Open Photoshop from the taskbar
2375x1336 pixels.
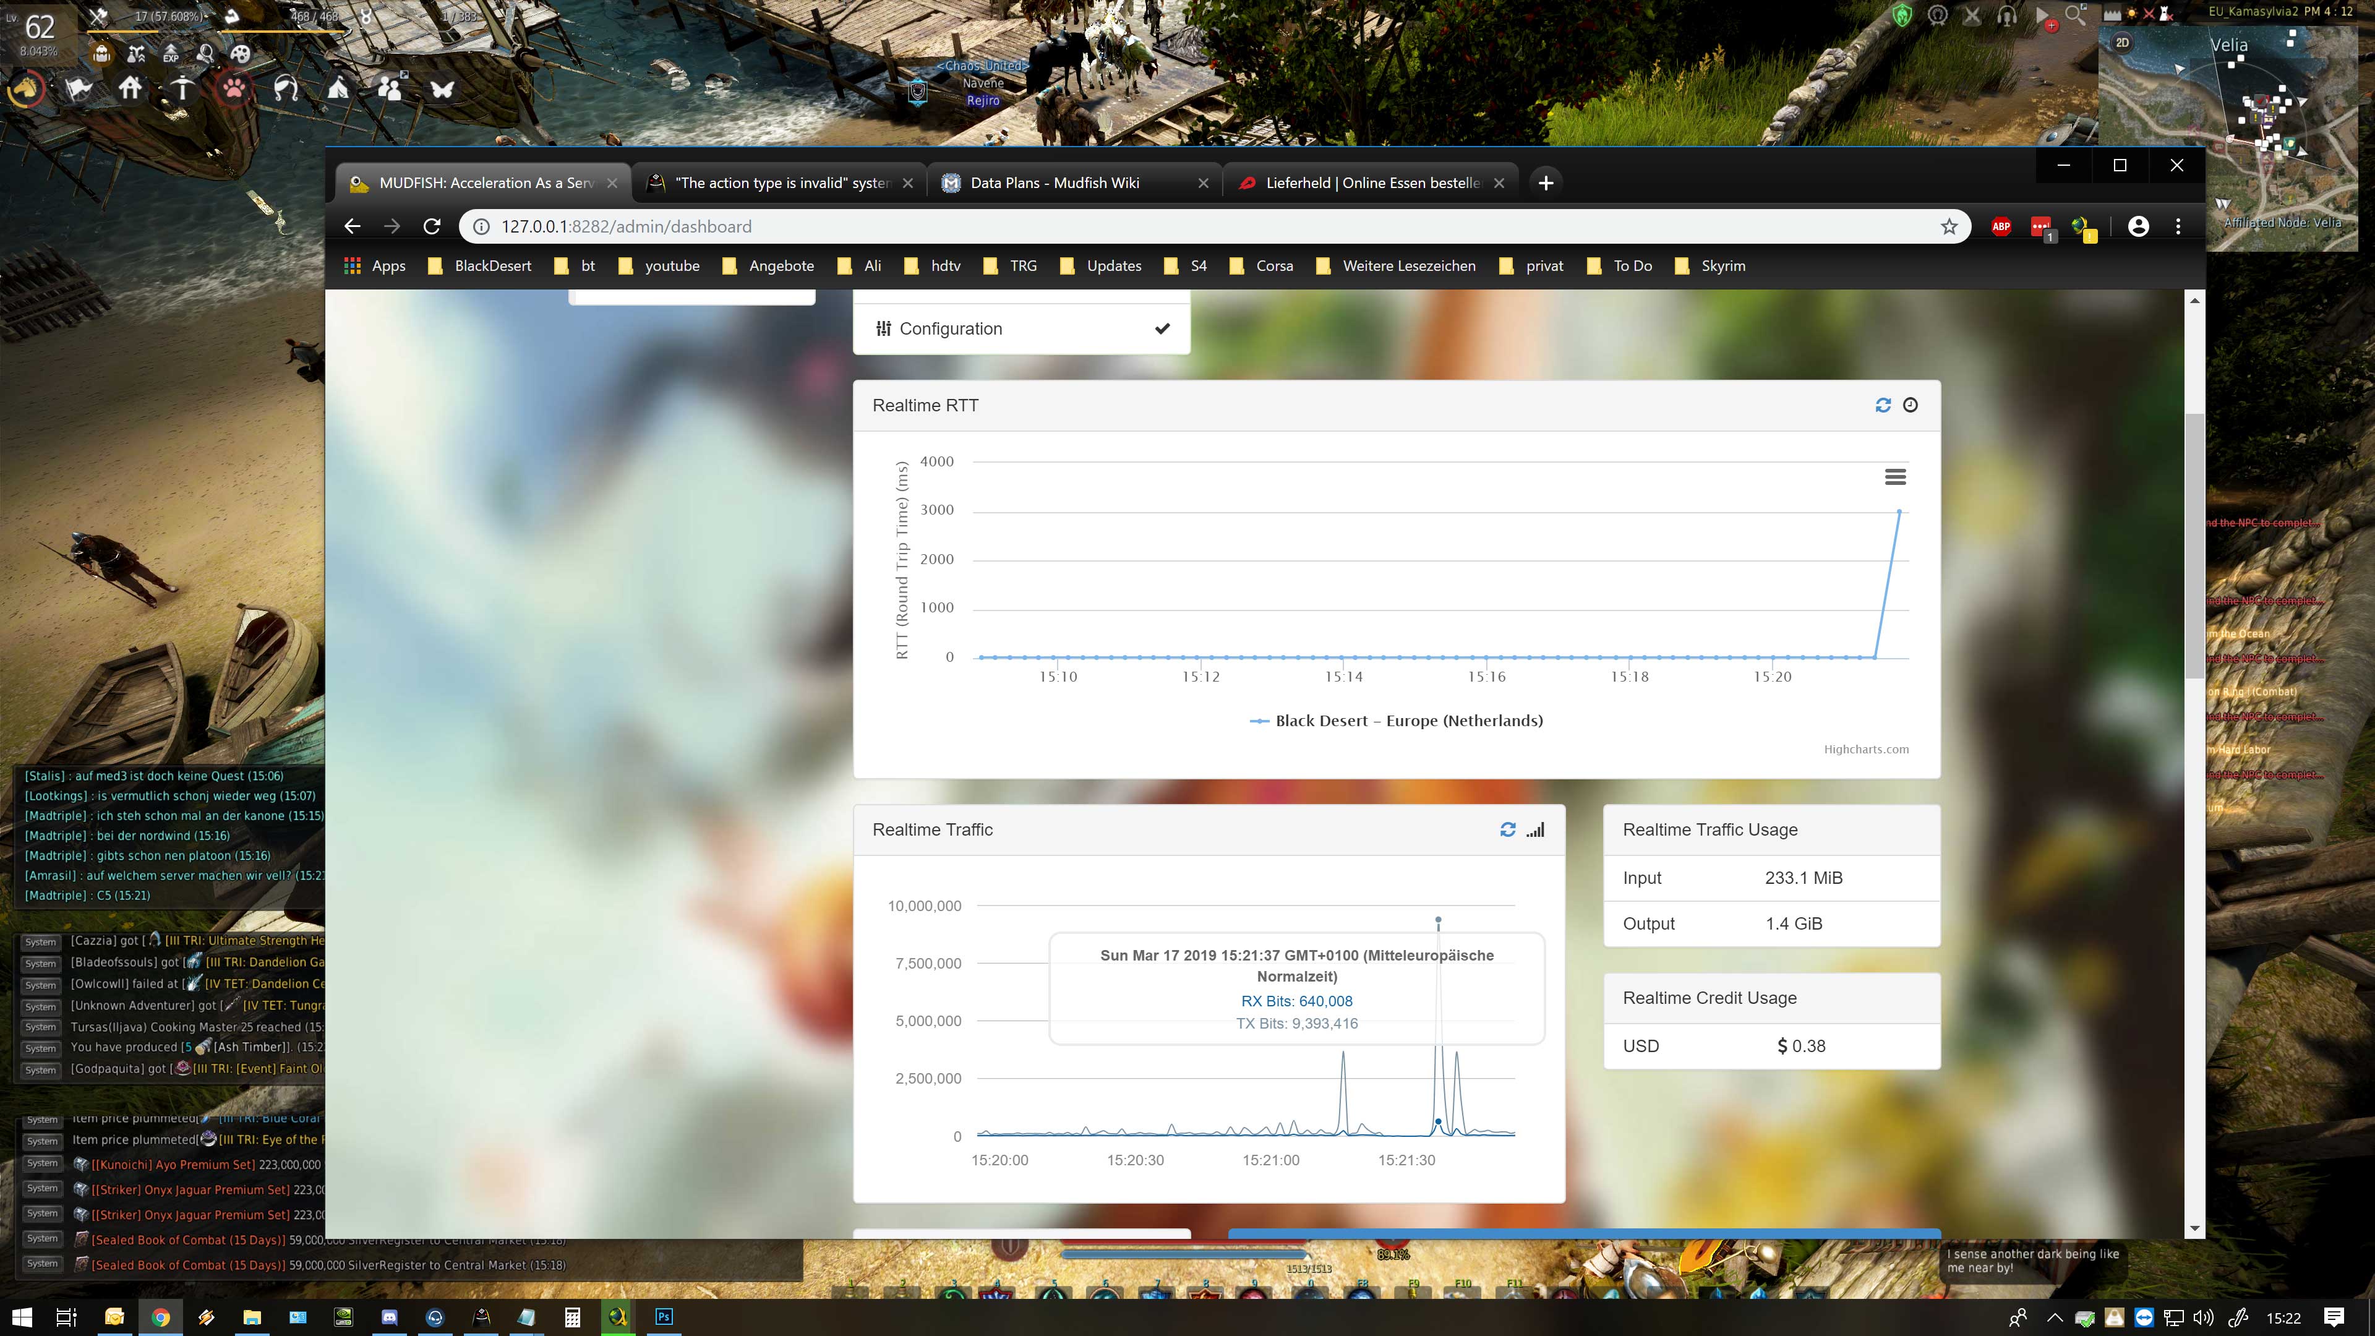(x=664, y=1317)
